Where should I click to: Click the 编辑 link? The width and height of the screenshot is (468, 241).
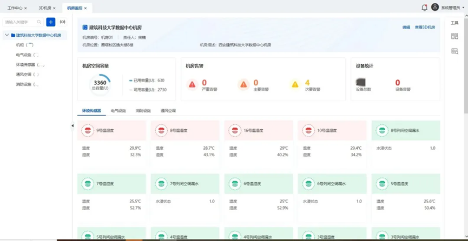[x=406, y=27]
